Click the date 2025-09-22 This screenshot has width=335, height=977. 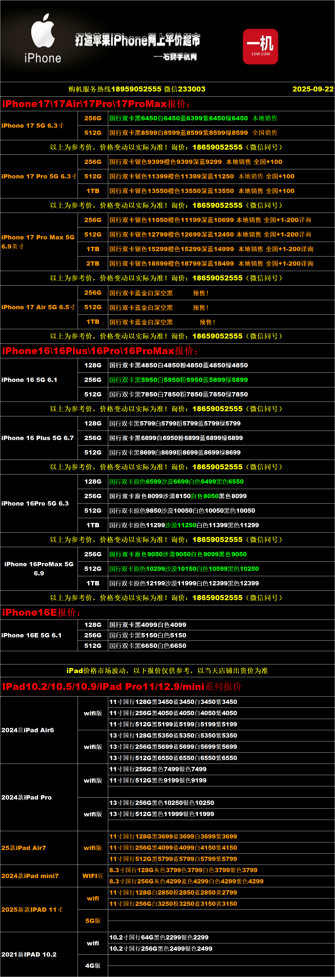313,89
